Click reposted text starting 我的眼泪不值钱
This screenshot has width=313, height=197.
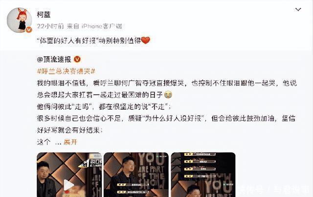coord(167,89)
